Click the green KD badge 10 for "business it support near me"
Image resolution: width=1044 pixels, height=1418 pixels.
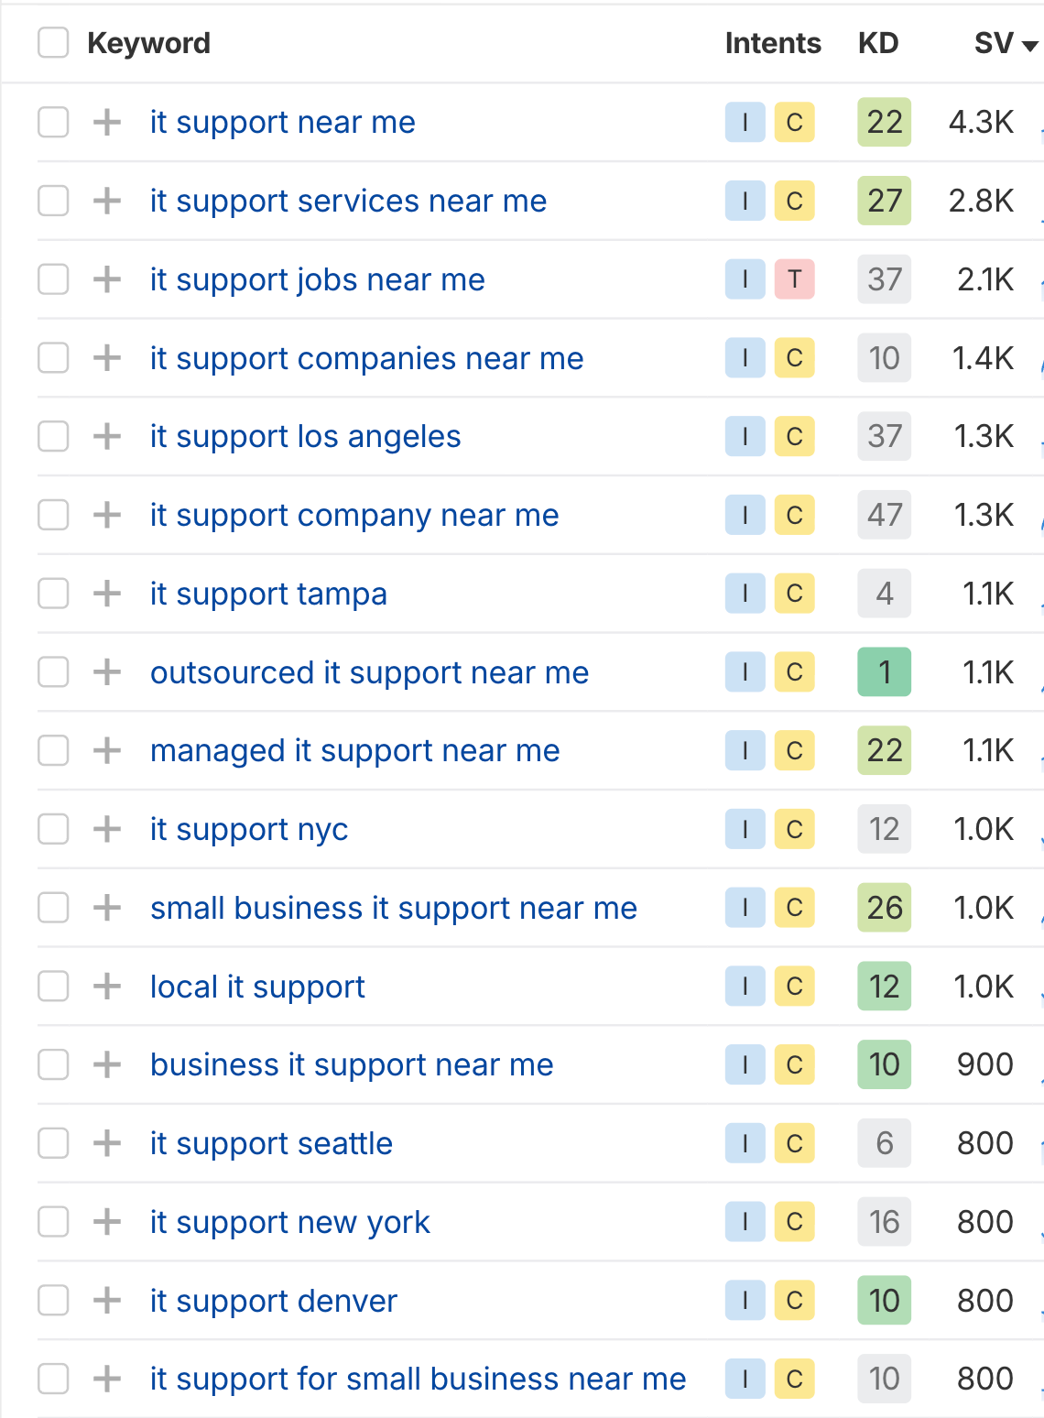pyautogui.click(x=883, y=1064)
